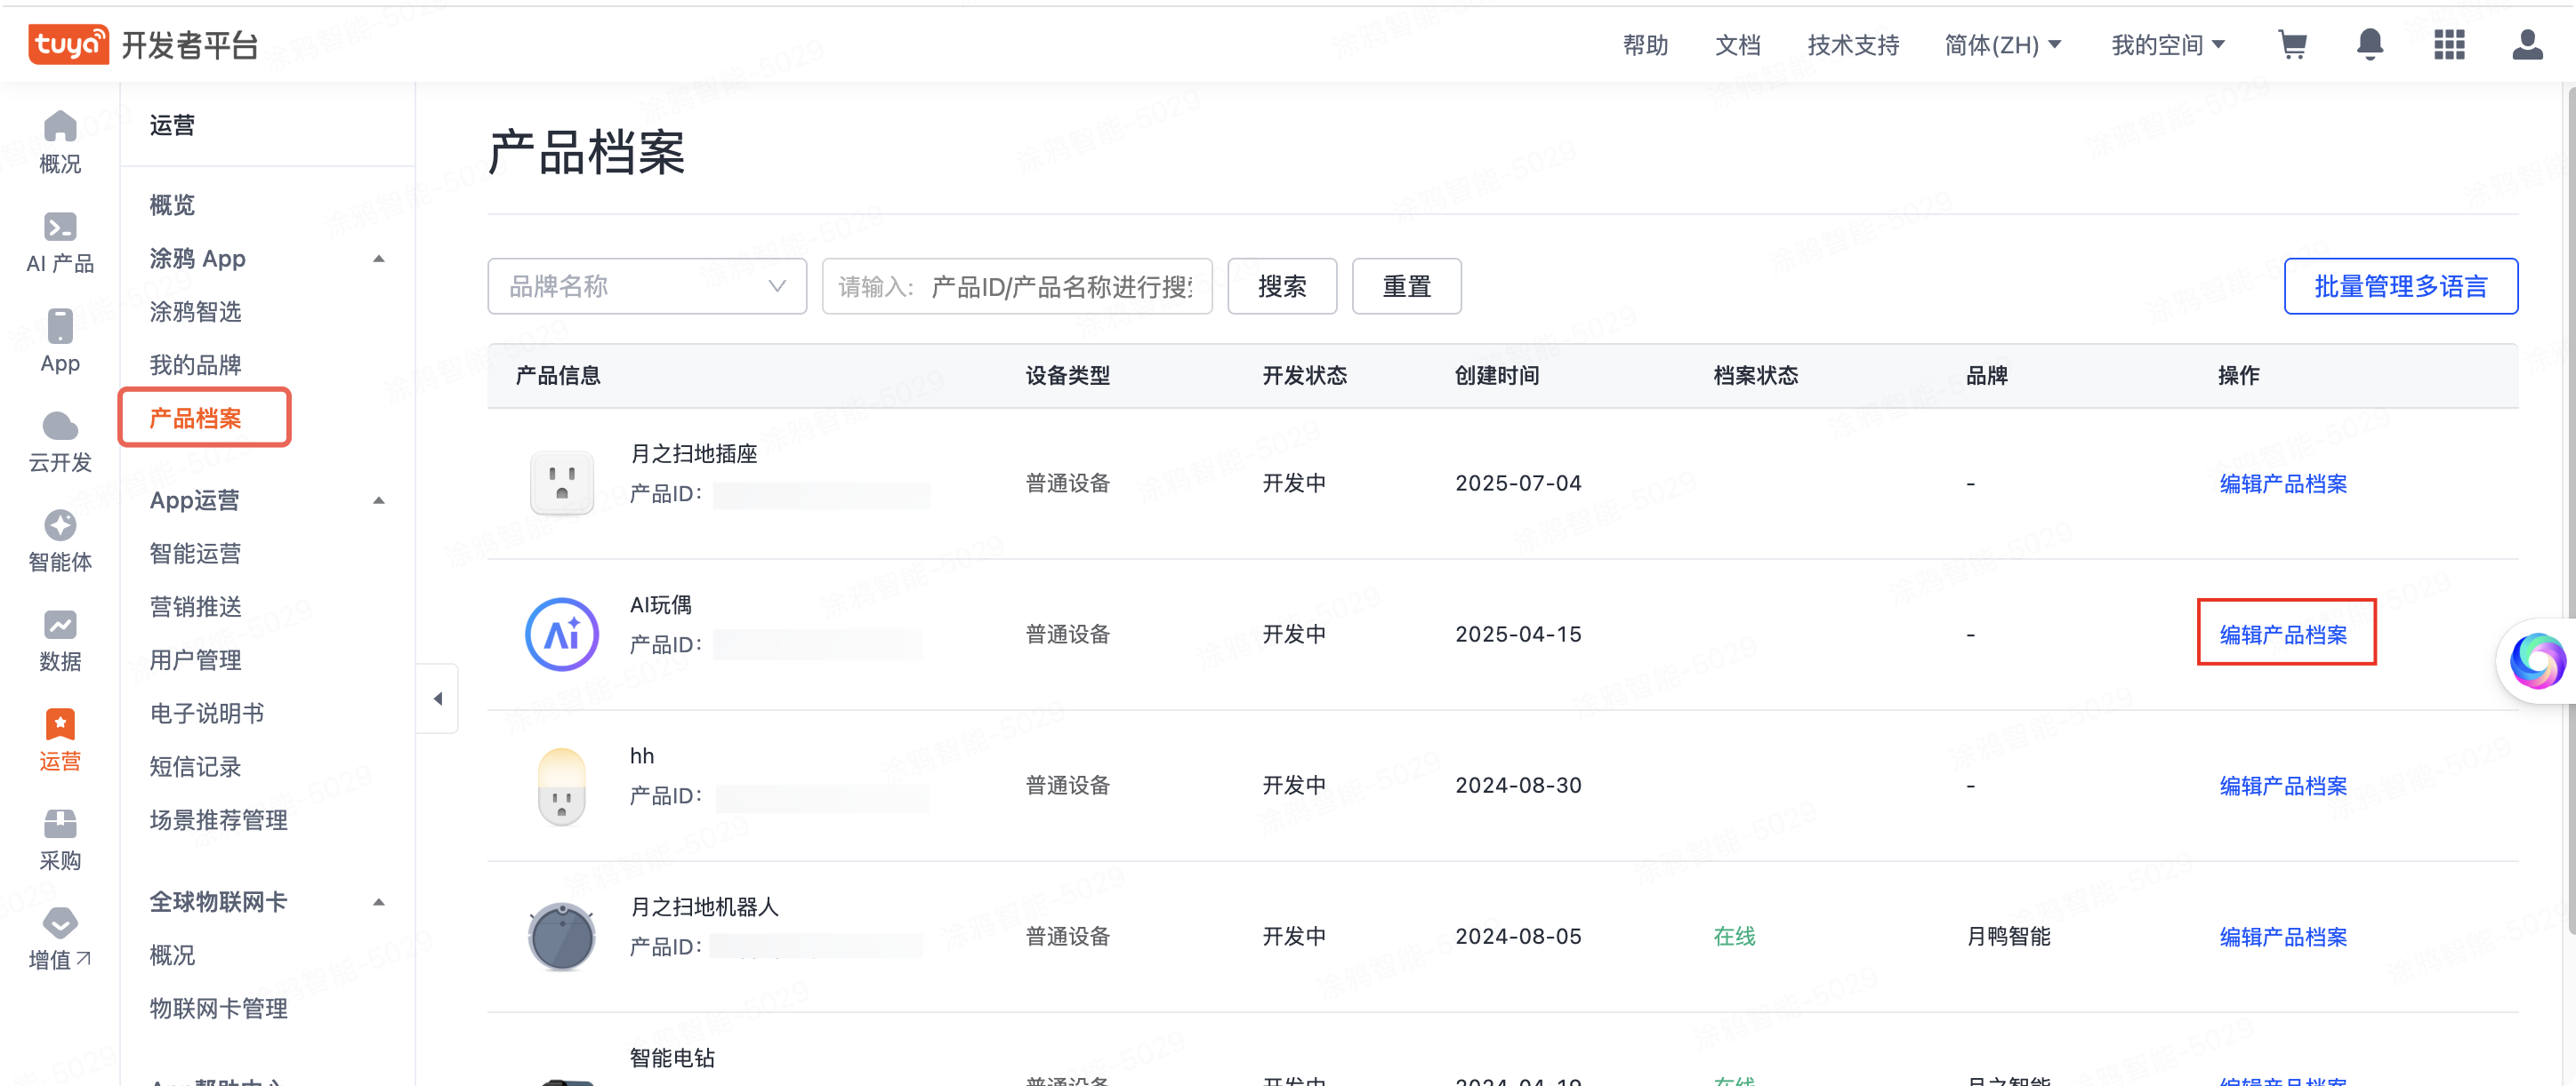Open the 数据 sidebar icon
The image size is (2576, 1086).
(x=60, y=641)
